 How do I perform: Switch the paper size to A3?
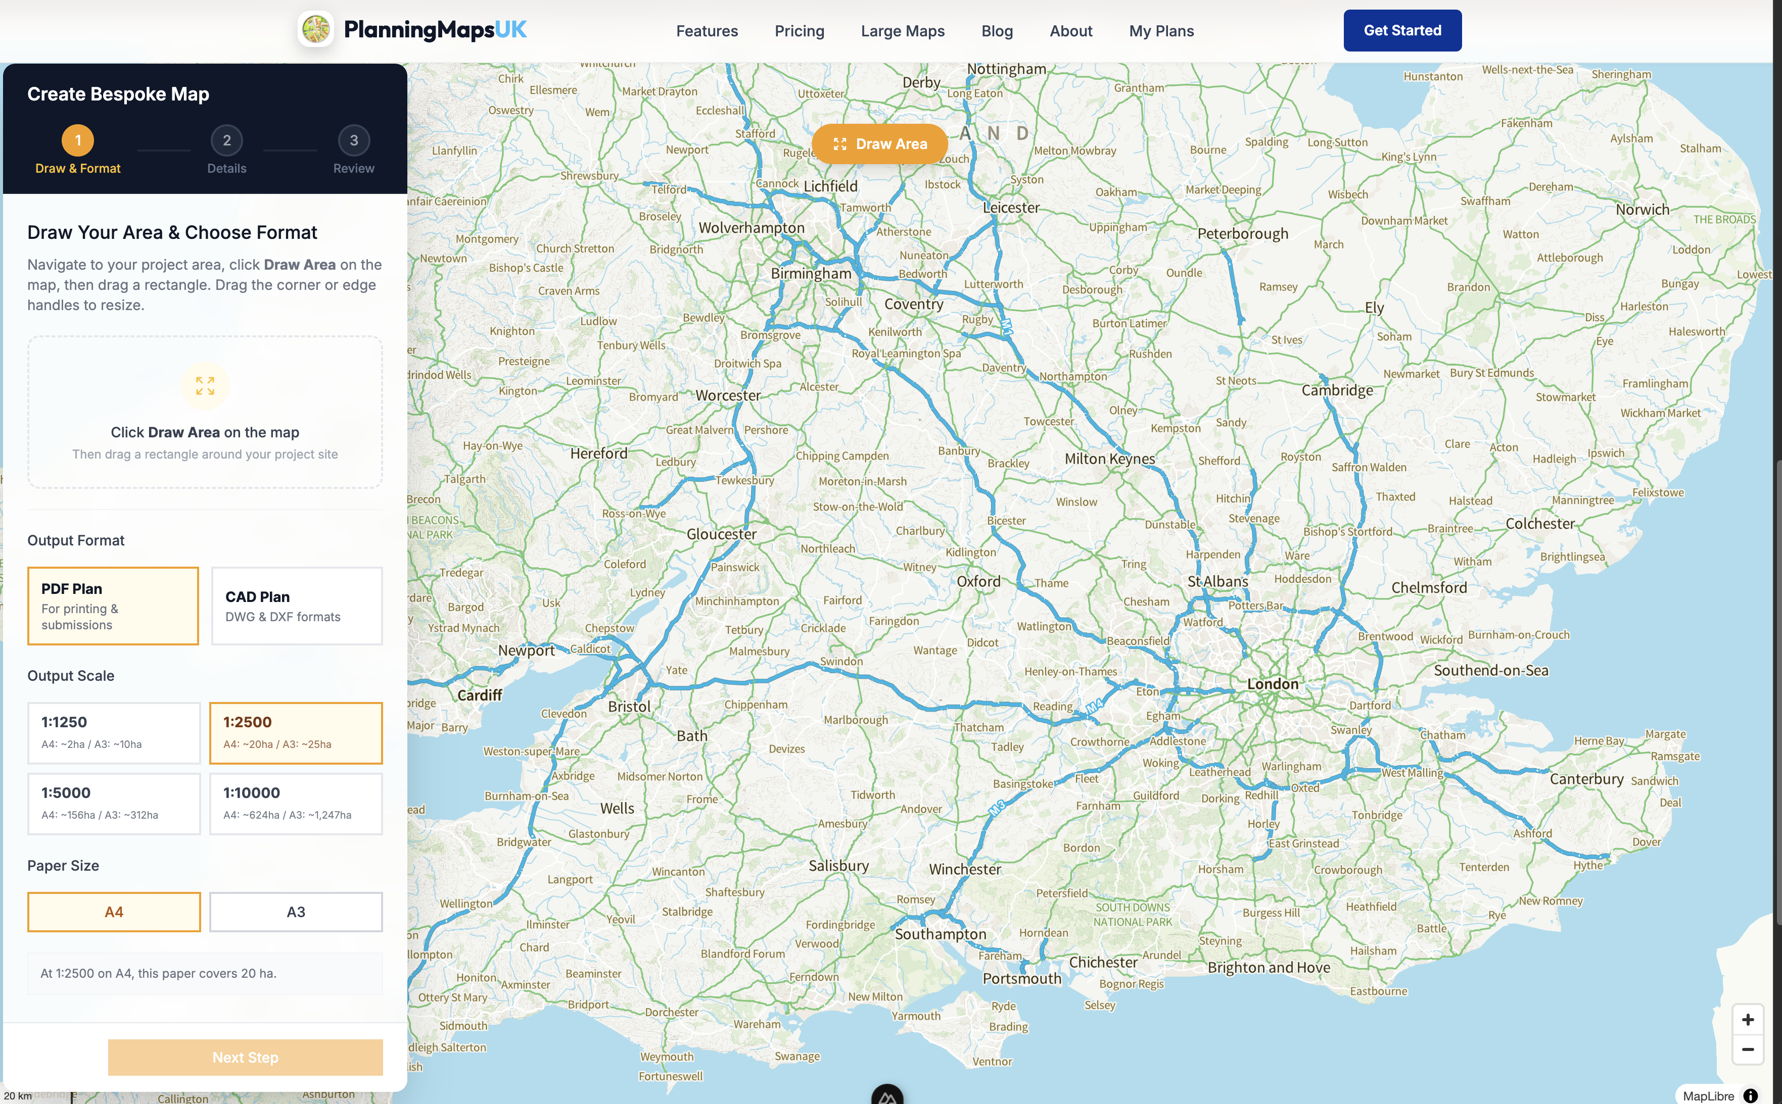(296, 911)
